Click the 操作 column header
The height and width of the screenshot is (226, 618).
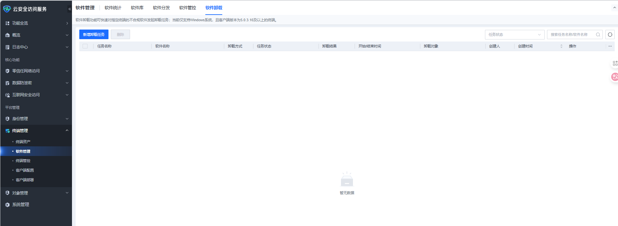(573, 46)
